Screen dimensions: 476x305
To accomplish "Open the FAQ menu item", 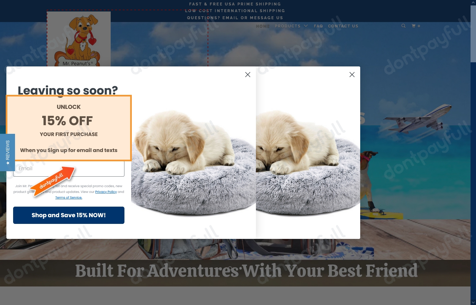I will (x=318, y=26).
